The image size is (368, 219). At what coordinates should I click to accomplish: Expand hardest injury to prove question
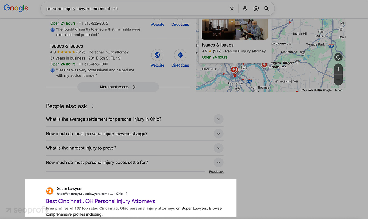[x=218, y=148]
